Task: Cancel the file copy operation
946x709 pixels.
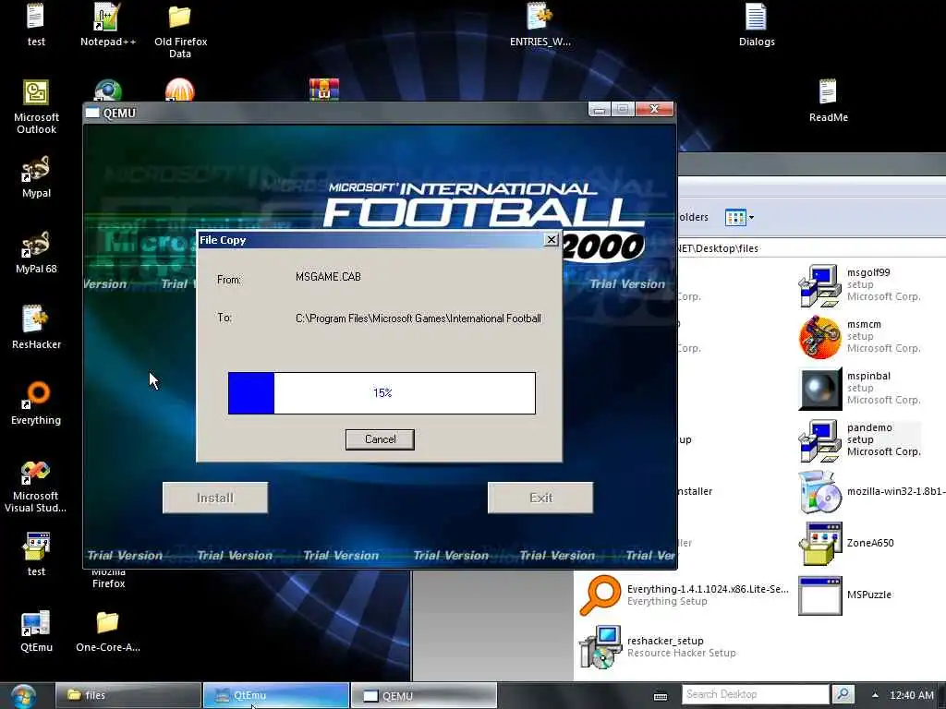Action: pos(380,439)
